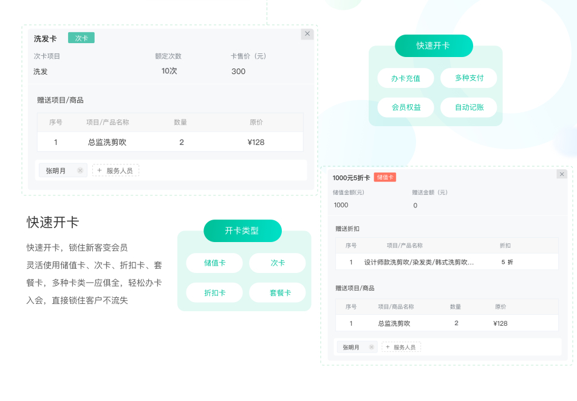Click the 开卡类型 green header button
The image size is (577, 401).
242,231
